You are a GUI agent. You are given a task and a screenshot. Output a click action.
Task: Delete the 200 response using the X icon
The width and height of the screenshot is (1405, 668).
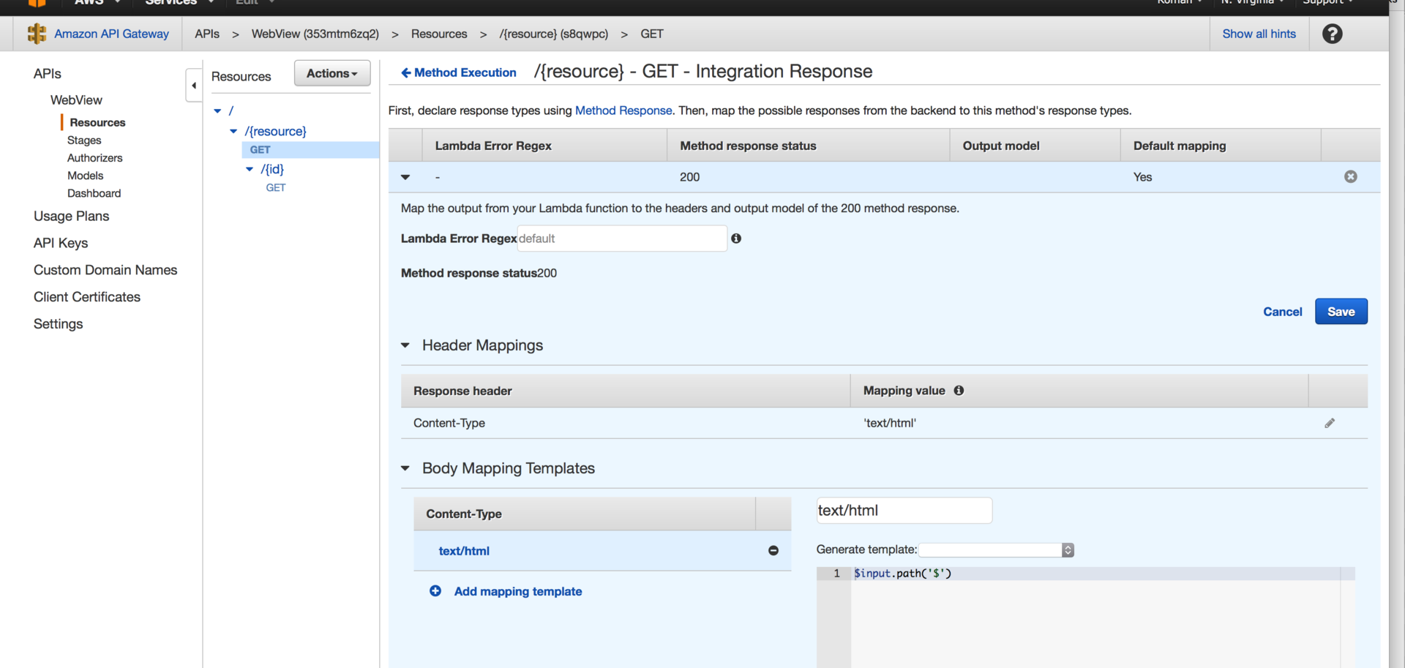pos(1350,176)
